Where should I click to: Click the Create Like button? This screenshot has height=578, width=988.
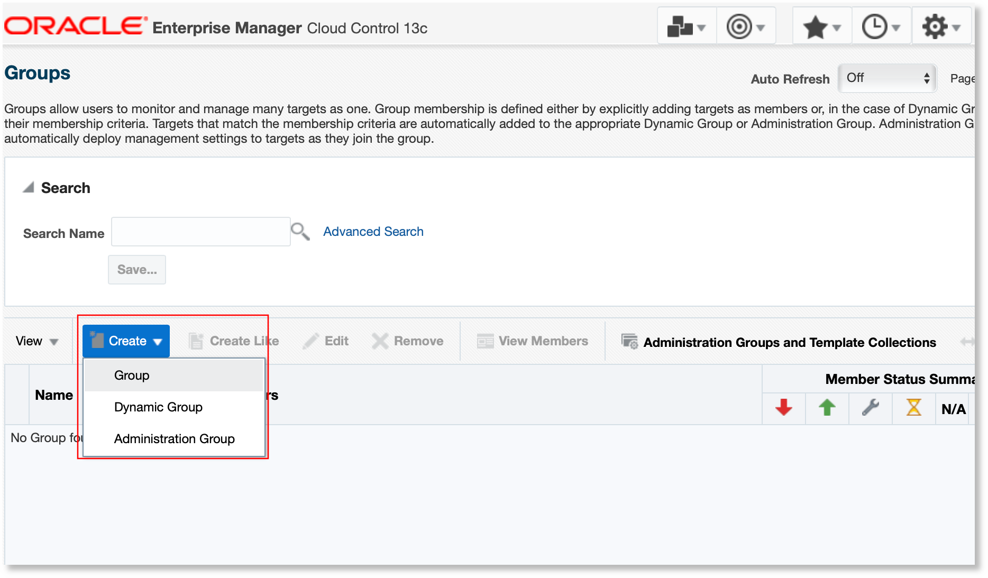(x=233, y=341)
